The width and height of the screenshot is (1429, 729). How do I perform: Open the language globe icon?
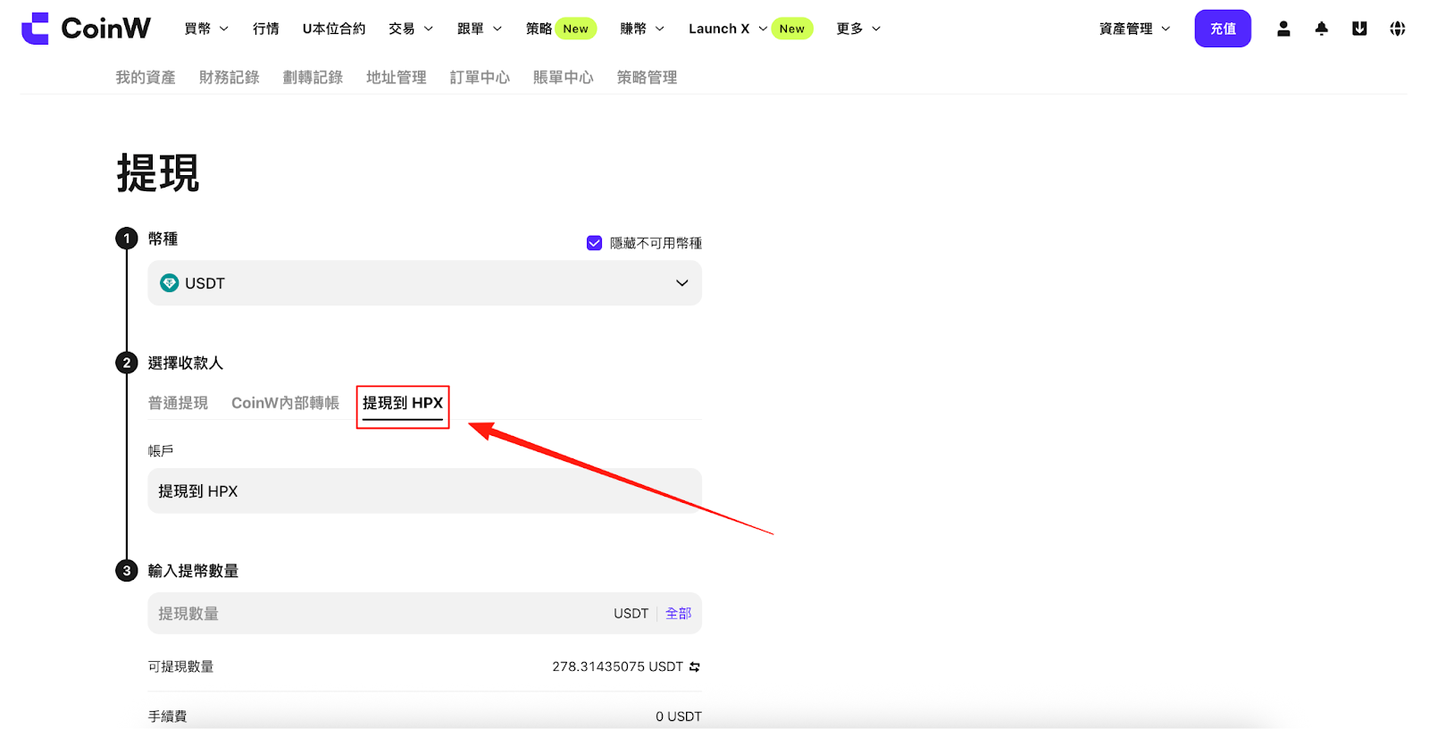[1398, 29]
